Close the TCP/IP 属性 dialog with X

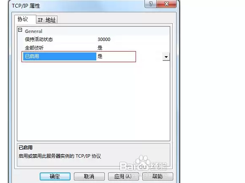coord(166,4)
